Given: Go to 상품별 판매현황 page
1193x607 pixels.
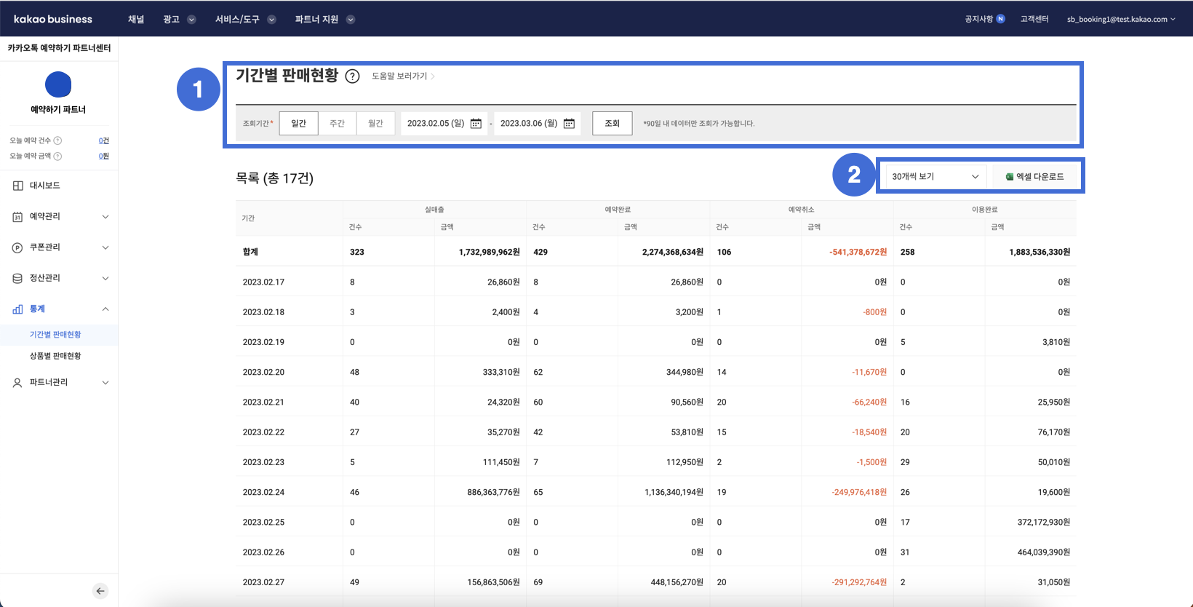Looking at the screenshot, I should tap(55, 356).
